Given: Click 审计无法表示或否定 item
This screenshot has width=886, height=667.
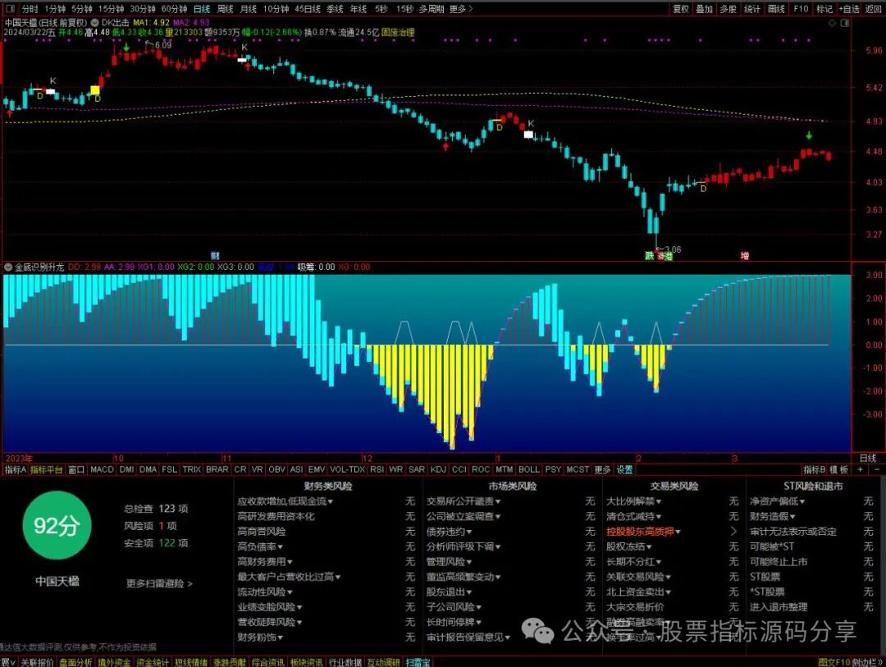Looking at the screenshot, I should pyautogui.click(x=792, y=532).
